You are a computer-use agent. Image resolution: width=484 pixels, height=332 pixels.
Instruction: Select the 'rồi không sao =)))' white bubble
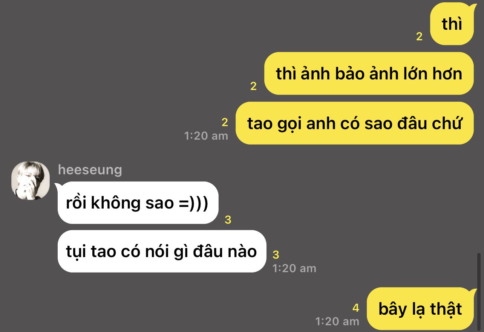pyautogui.click(x=138, y=203)
